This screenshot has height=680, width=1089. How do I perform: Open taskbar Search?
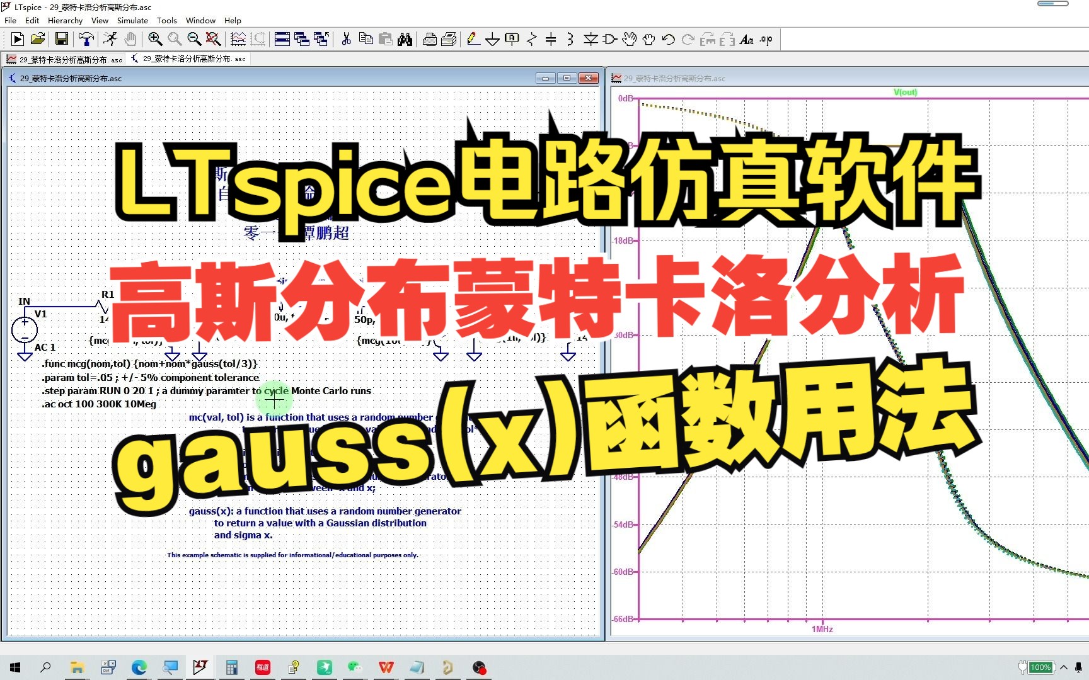point(45,667)
